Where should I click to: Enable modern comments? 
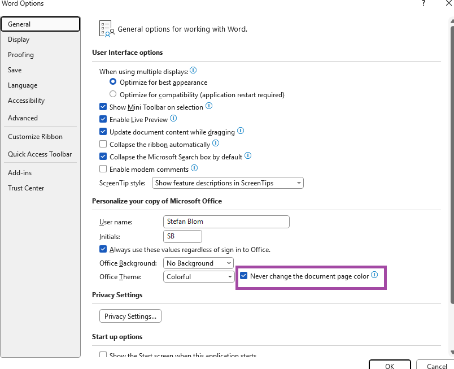tap(103, 168)
